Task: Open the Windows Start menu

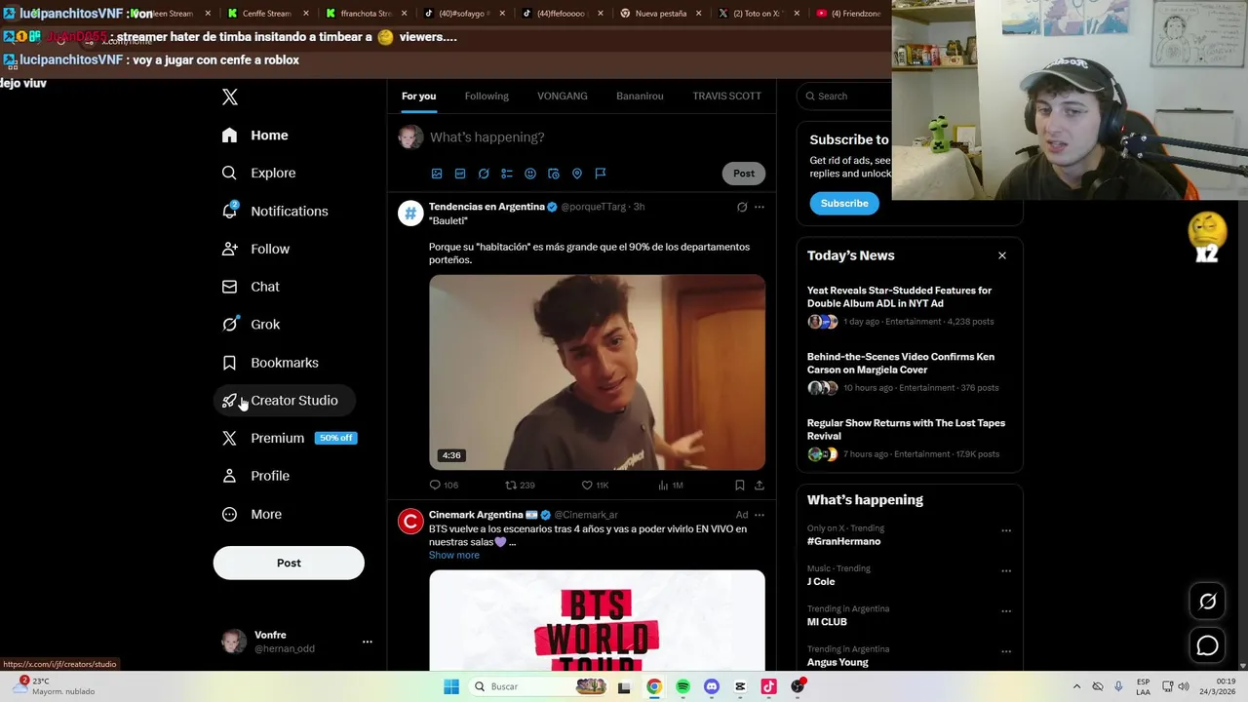Action: tap(451, 686)
